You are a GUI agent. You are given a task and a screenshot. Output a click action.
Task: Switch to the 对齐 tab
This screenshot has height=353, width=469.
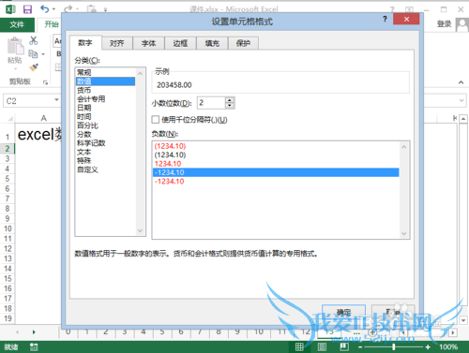117,43
